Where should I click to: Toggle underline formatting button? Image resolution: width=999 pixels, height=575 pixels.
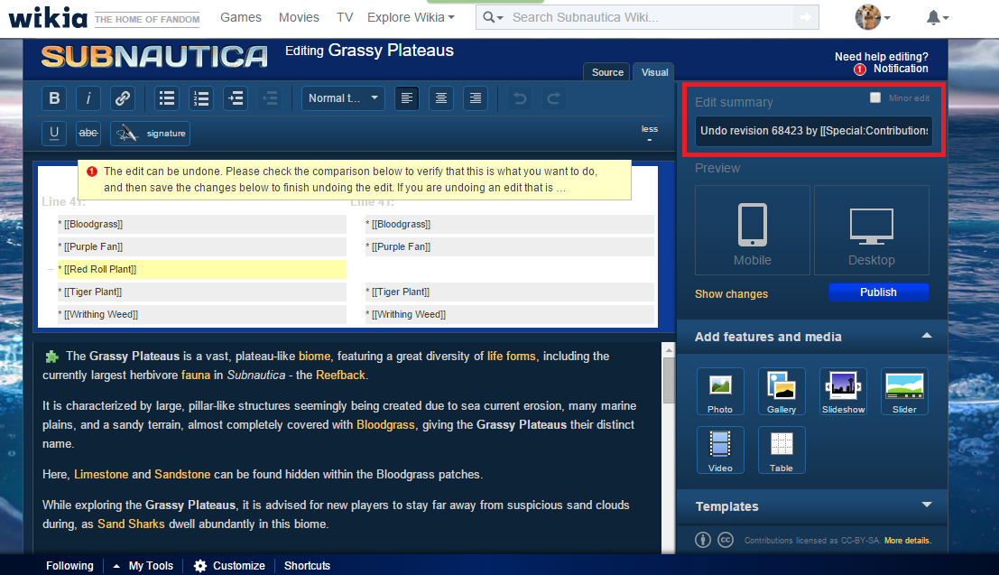(54, 134)
